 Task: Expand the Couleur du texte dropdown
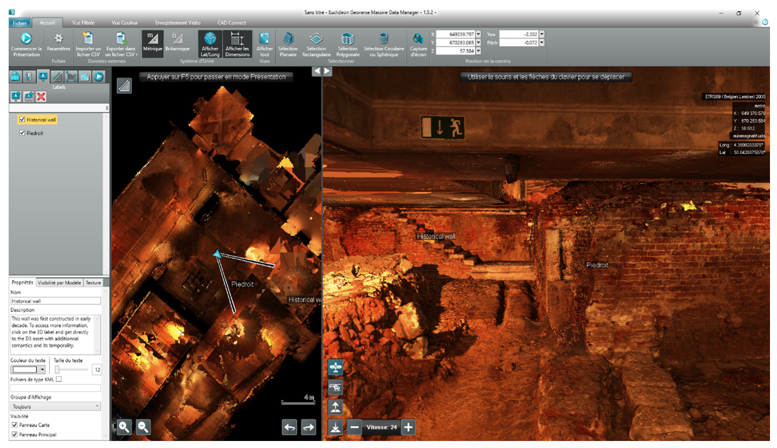tap(42, 370)
